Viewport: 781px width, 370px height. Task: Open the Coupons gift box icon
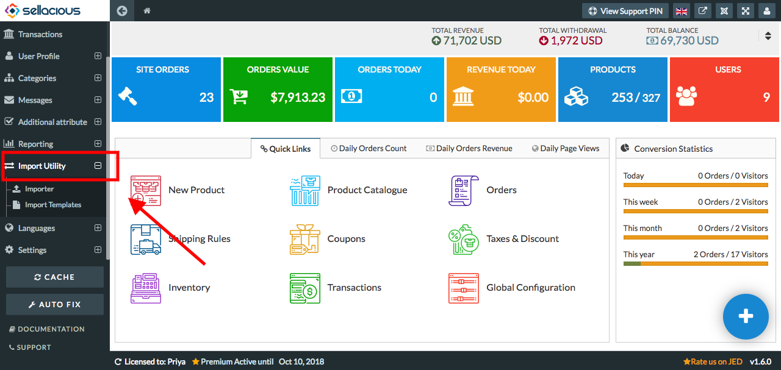[305, 239]
